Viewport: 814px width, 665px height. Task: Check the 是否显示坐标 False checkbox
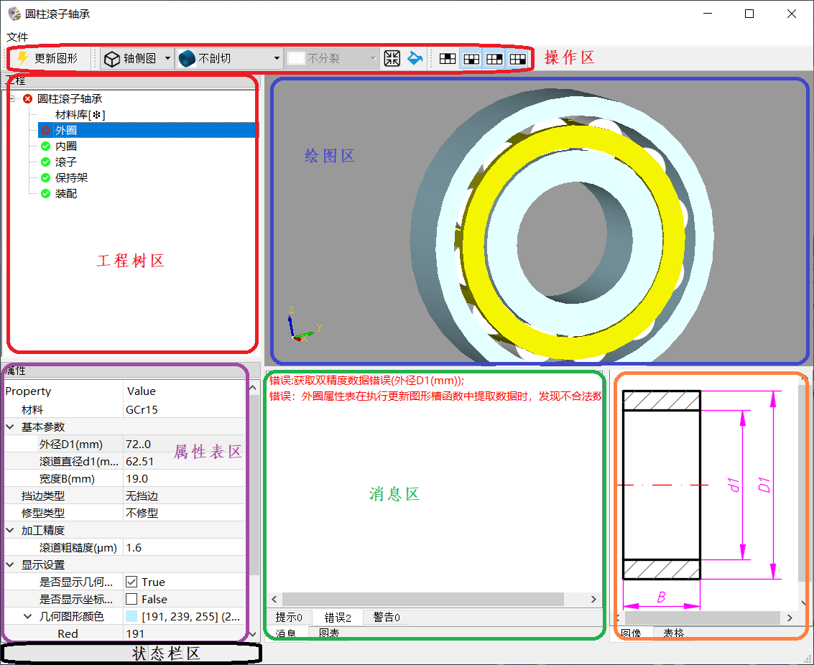pos(131,600)
